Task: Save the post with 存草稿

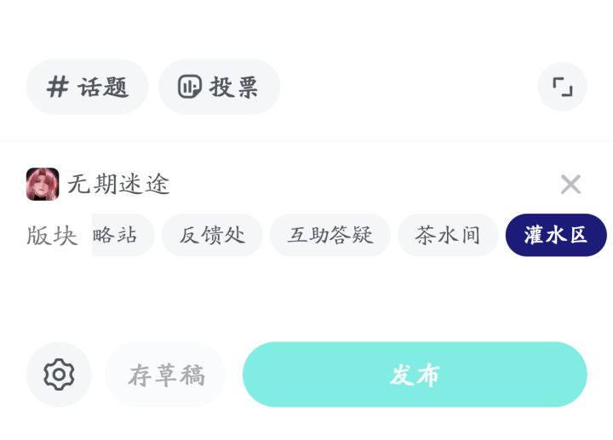Action: (x=166, y=374)
